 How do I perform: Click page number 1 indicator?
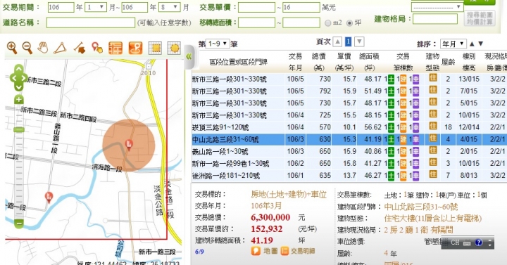pyautogui.click(x=348, y=41)
